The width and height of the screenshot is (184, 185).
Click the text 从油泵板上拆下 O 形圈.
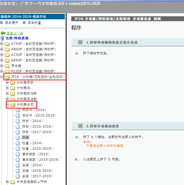point(101,160)
